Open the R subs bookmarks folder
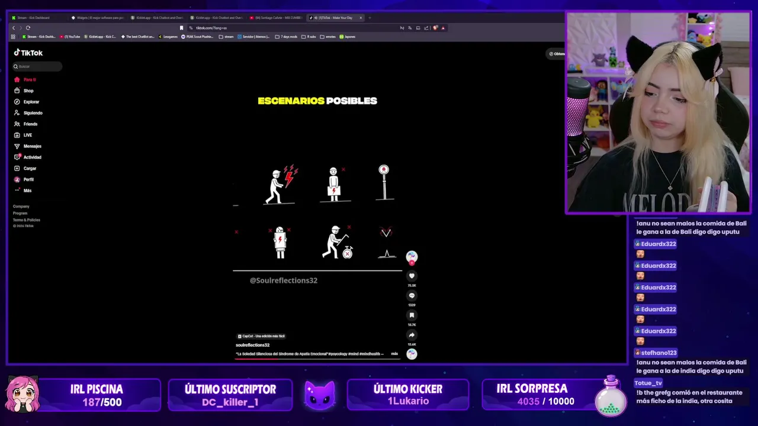This screenshot has height=426, width=758. [309, 37]
